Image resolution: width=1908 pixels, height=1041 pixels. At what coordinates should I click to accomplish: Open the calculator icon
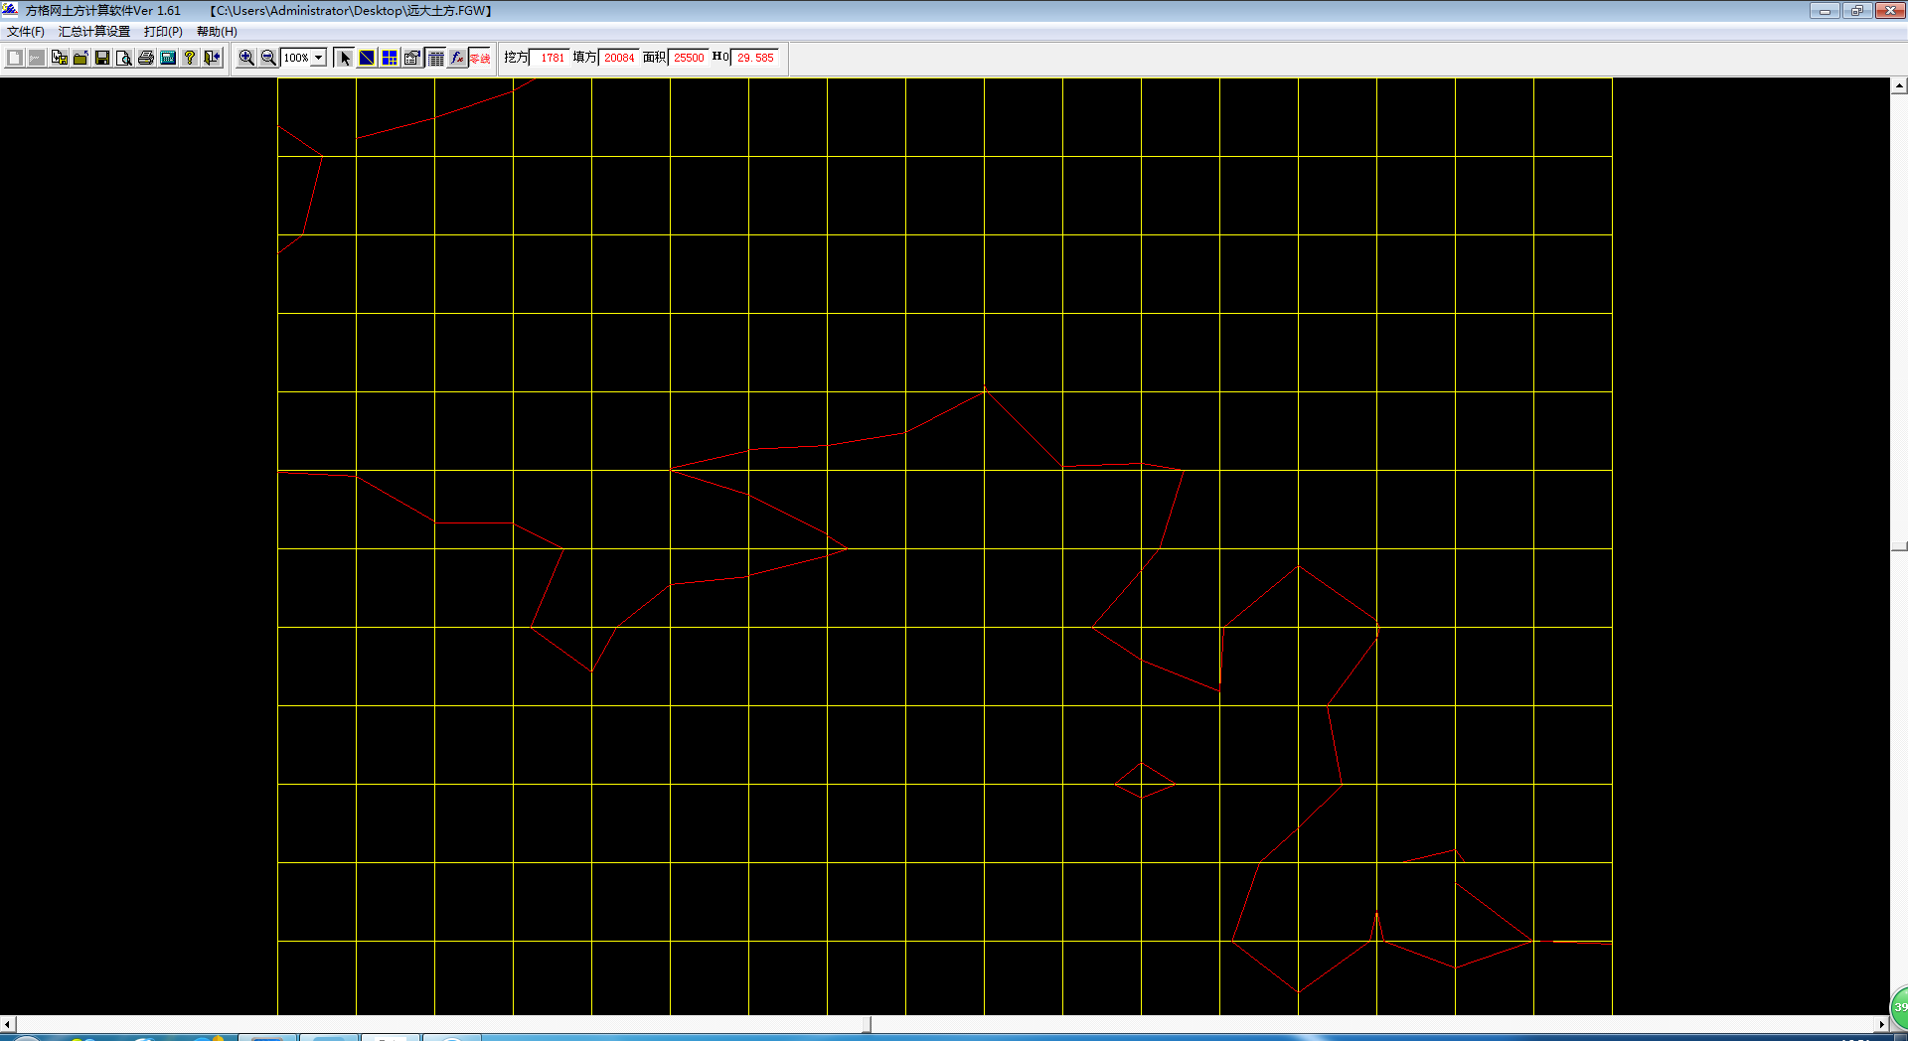(168, 58)
